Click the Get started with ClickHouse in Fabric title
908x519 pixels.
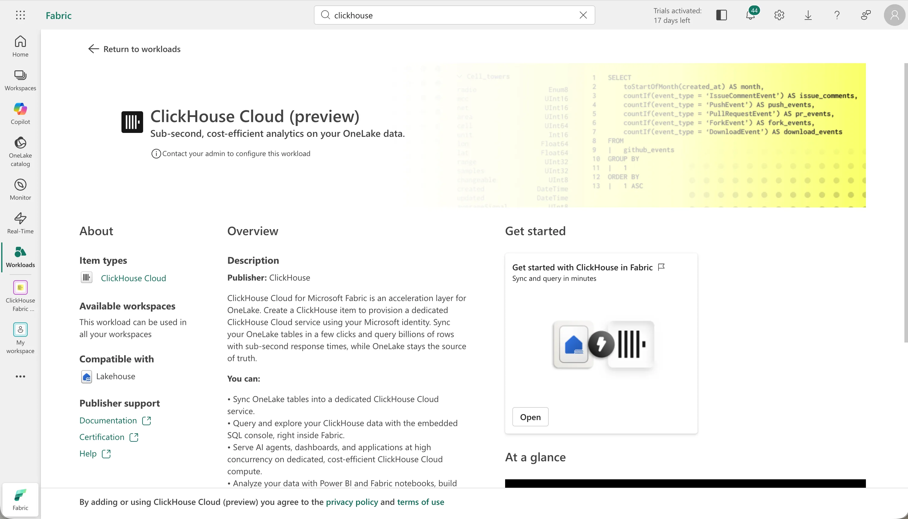(582, 267)
